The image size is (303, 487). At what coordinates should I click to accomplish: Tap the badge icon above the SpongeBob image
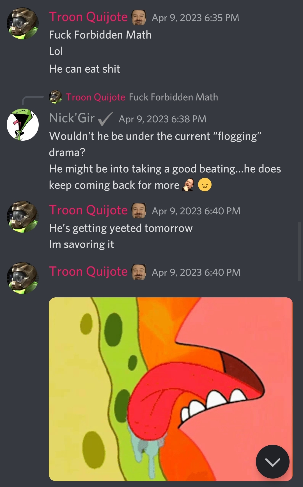[139, 272]
